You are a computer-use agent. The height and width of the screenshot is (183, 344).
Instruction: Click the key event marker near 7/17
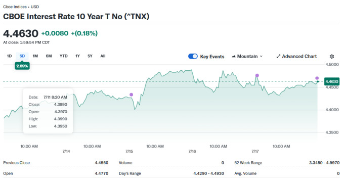pyautogui.click(x=257, y=75)
